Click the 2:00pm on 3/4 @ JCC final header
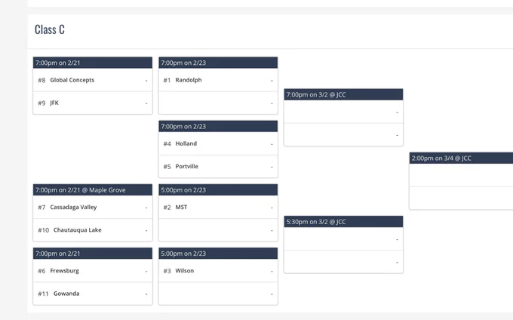The width and height of the screenshot is (513, 320). [461, 158]
